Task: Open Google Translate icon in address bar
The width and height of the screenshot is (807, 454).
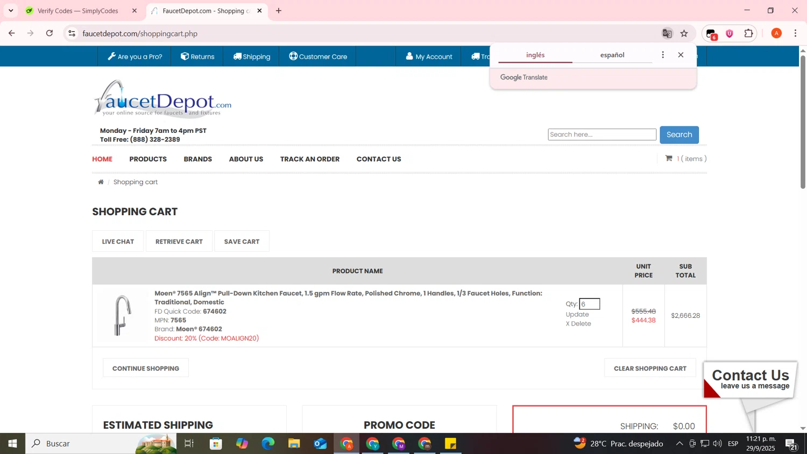Action: click(667, 33)
